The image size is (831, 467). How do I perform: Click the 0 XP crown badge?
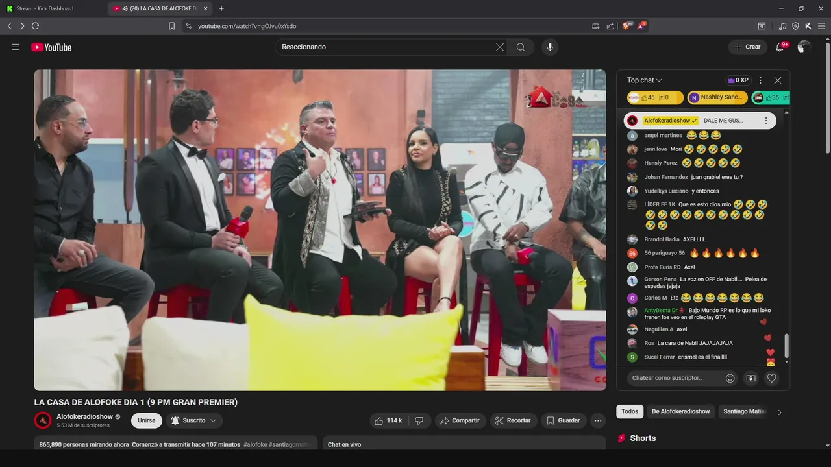pyautogui.click(x=738, y=80)
